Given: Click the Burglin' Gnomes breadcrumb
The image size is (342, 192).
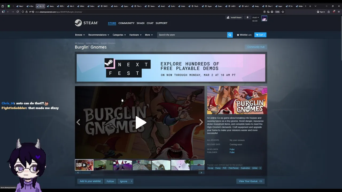Looking at the screenshot, I should tap(108, 43).
